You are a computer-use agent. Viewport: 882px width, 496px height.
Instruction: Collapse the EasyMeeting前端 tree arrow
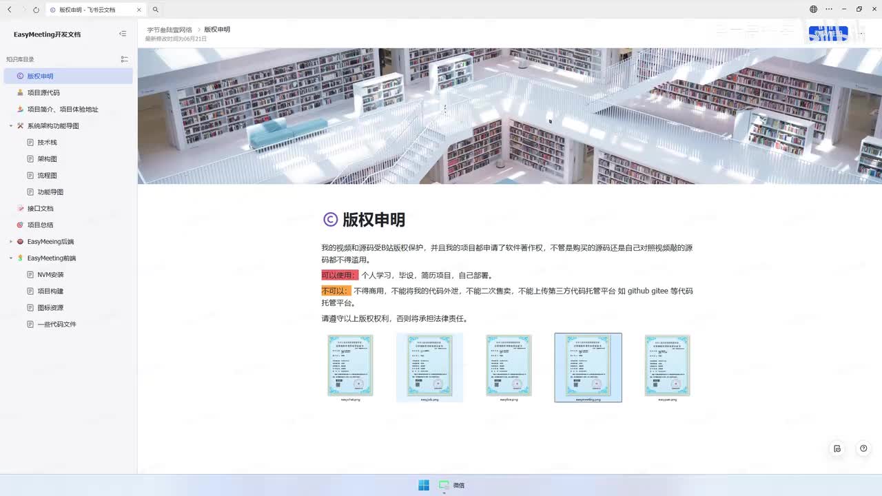(x=11, y=258)
